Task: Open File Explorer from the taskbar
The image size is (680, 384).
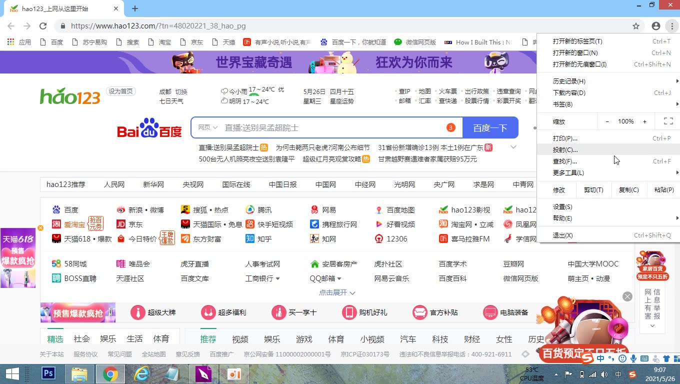Action: tap(79, 373)
